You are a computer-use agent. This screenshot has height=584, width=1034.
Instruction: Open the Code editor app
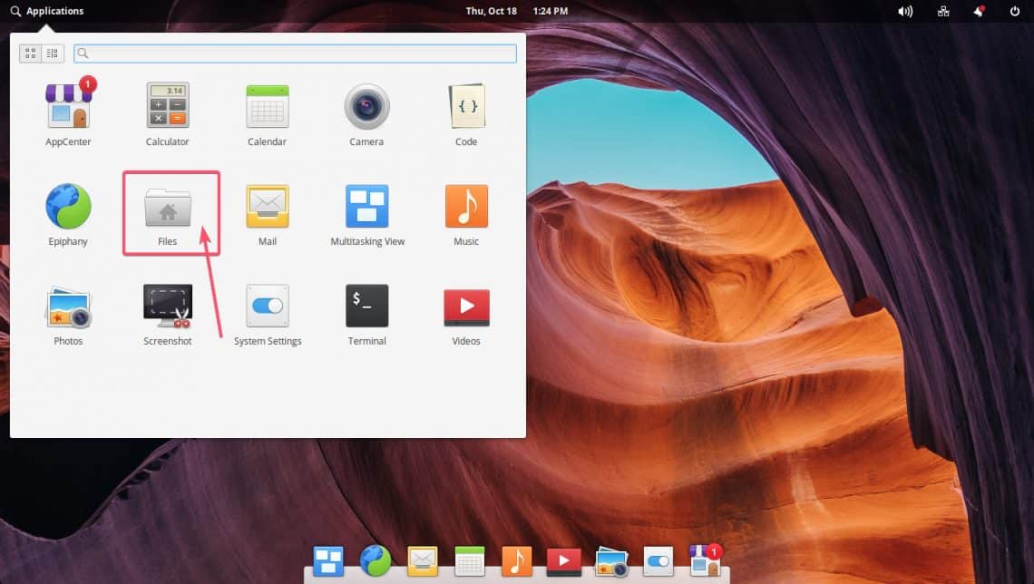466,107
